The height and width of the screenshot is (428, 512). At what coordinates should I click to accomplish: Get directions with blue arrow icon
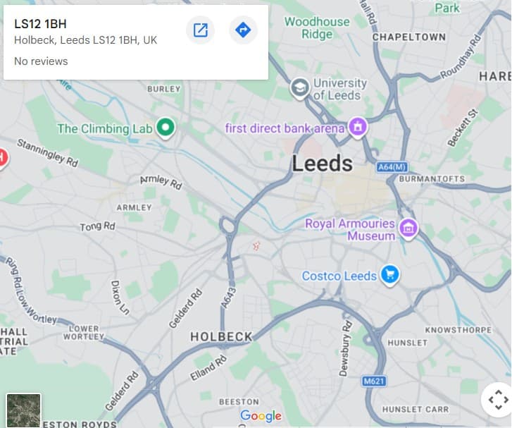pyautogui.click(x=243, y=30)
